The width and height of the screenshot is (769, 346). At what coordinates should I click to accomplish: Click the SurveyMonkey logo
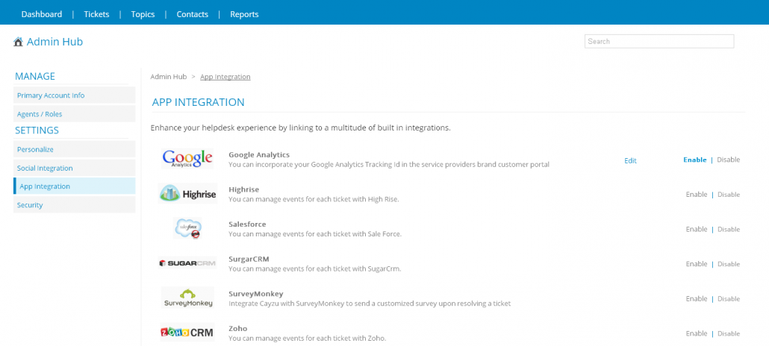coord(187,298)
